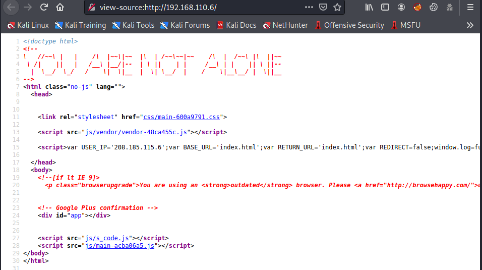Open the Firefox hamburger menu
The height and width of the screenshot is (270, 482).
[470, 8]
